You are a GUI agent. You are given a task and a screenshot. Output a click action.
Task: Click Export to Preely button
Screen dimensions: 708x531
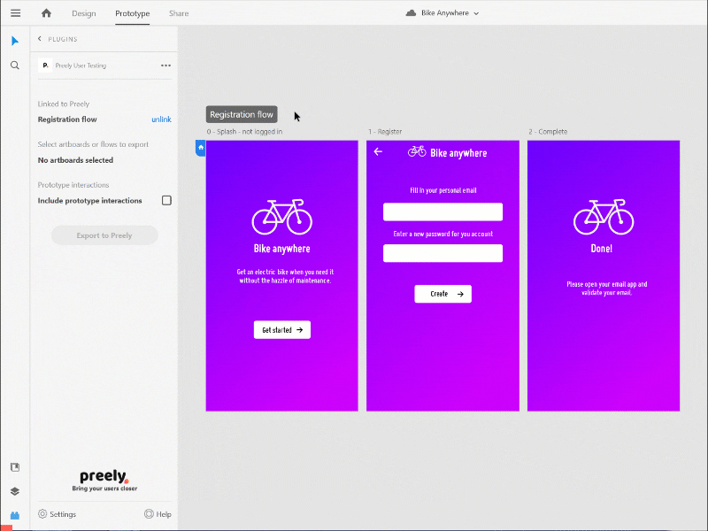(x=104, y=235)
